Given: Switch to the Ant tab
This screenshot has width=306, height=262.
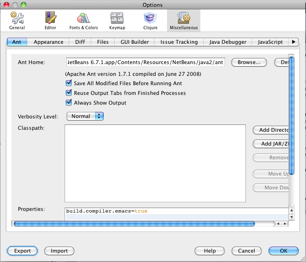Looking at the screenshot, I should (17, 42).
